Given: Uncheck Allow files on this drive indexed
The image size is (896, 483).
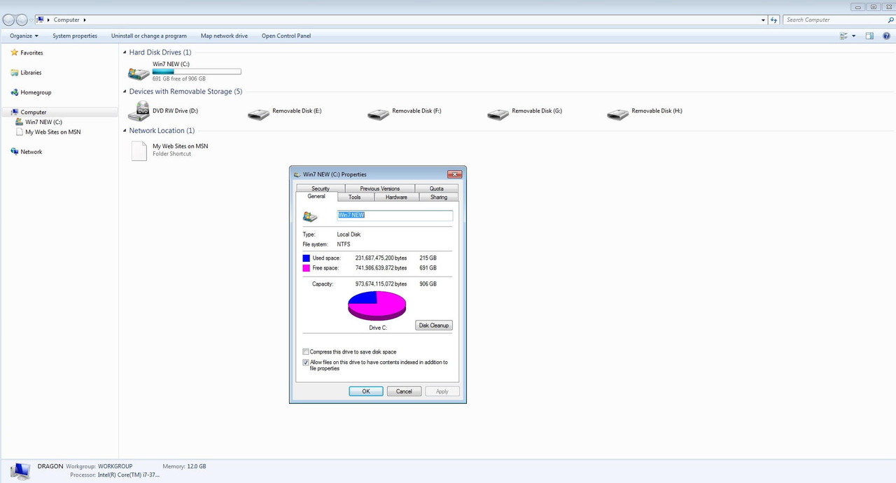Looking at the screenshot, I should tap(306, 363).
